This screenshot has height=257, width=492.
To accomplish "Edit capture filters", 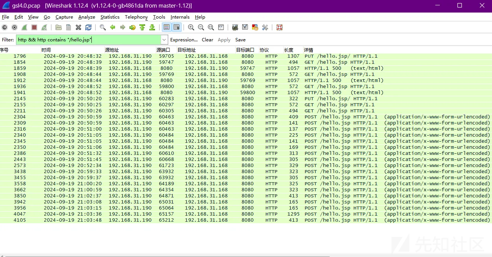I will [x=235, y=27].
